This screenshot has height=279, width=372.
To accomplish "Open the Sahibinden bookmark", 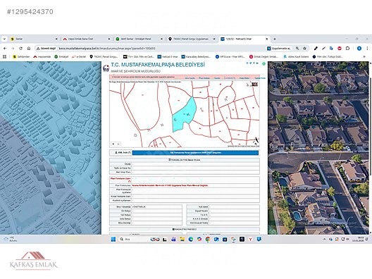I will click(22, 56).
